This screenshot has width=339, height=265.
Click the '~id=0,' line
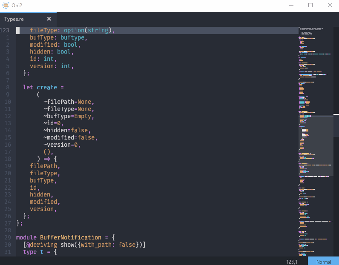point(53,123)
